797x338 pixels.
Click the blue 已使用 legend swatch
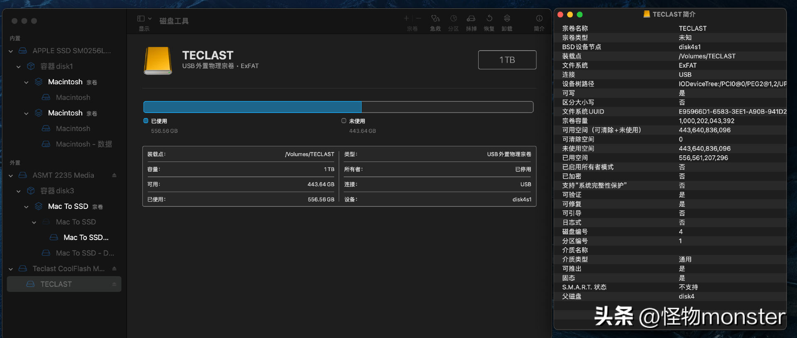(146, 121)
